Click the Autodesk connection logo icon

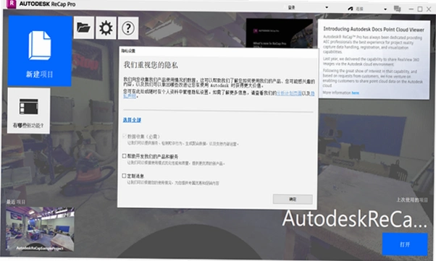351,9
